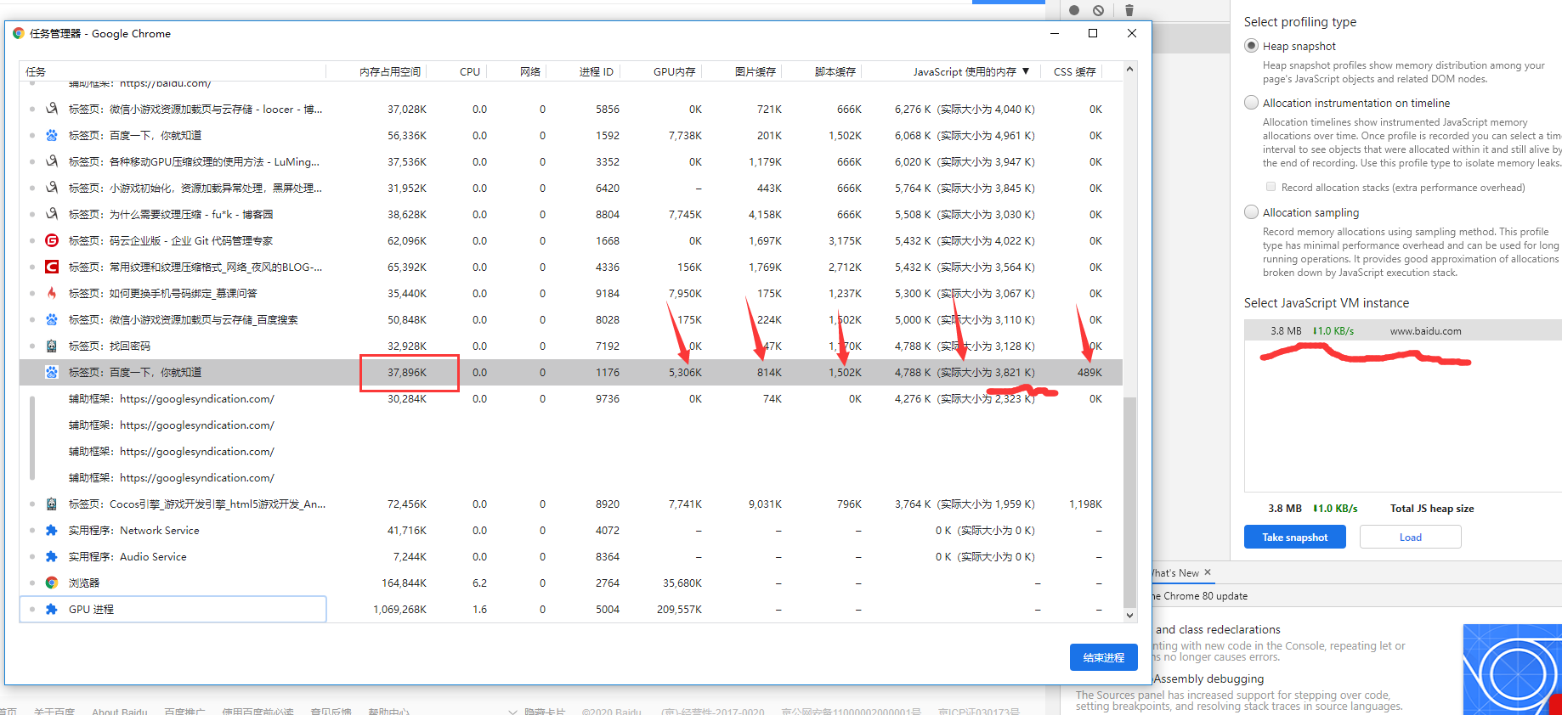The image size is (1562, 715).
Task: Click the Chrome logo in the task manager title bar
Action: coord(19,33)
